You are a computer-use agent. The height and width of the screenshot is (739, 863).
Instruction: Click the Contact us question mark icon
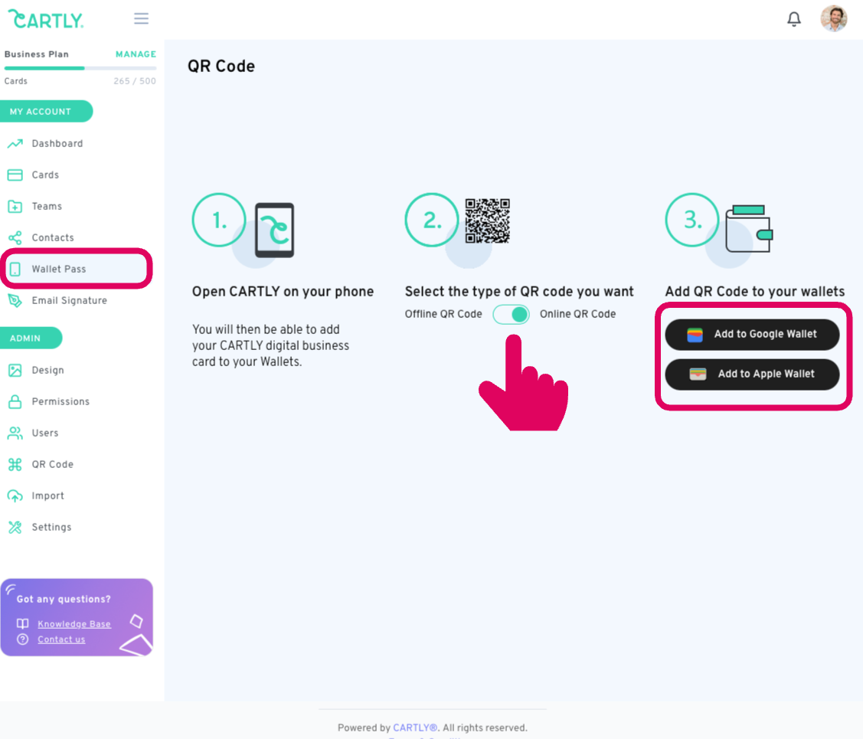[22, 639]
